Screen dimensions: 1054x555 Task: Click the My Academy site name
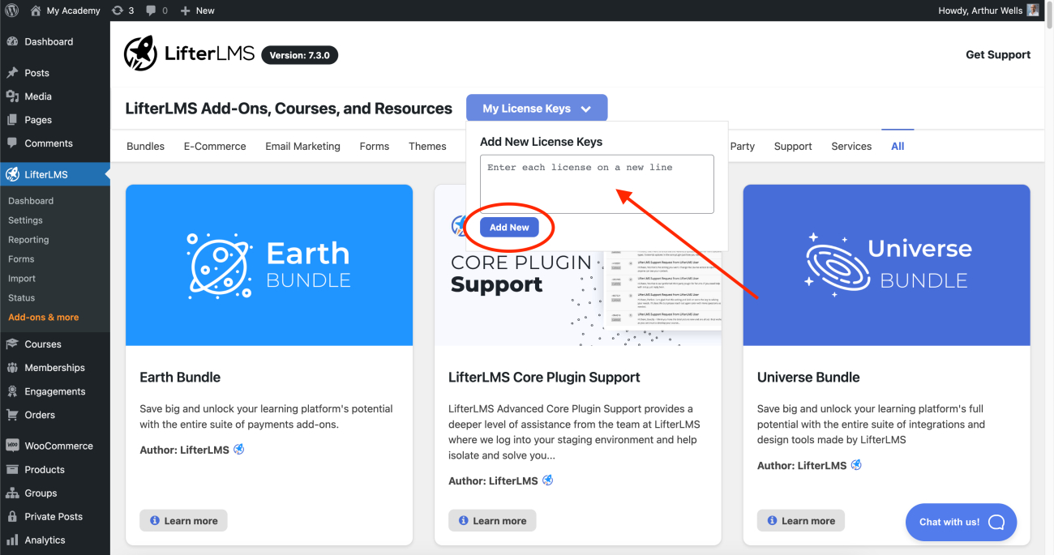[74, 11]
